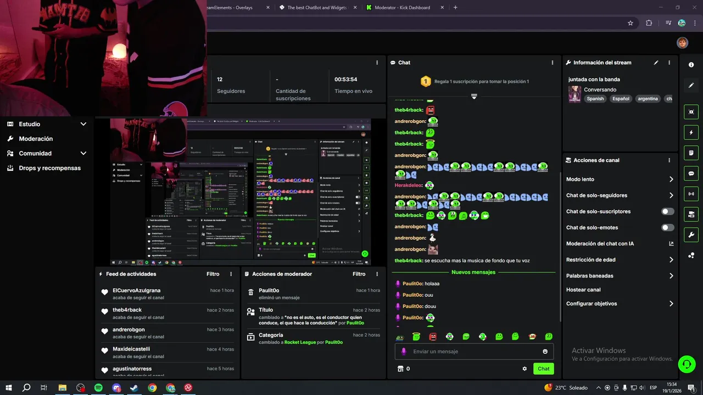Open Acciones de moderador three-dot menu
The width and height of the screenshot is (703, 395).
click(x=377, y=274)
